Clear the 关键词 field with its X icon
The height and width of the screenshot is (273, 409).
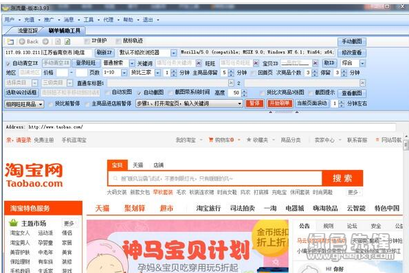(x=199, y=63)
